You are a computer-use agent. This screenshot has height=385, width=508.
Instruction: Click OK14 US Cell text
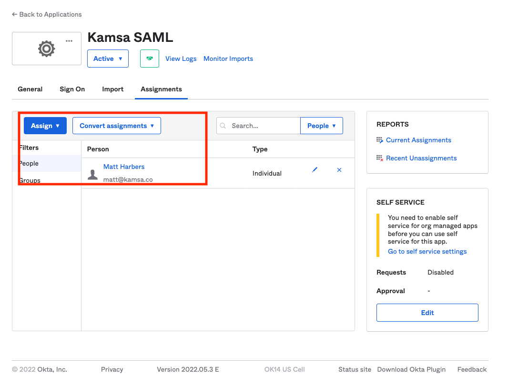coord(284,369)
